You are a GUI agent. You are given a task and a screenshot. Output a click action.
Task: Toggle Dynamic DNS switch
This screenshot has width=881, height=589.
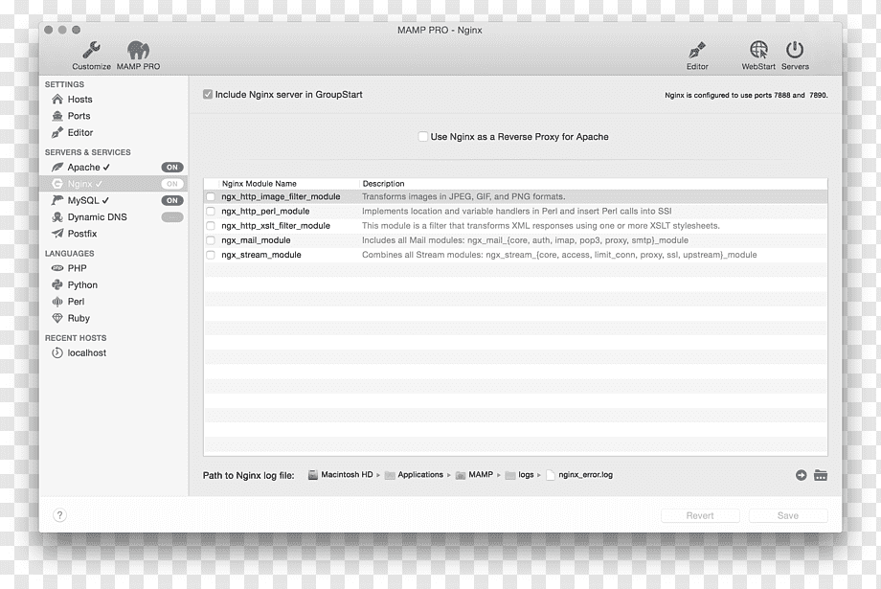[x=172, y=217]
